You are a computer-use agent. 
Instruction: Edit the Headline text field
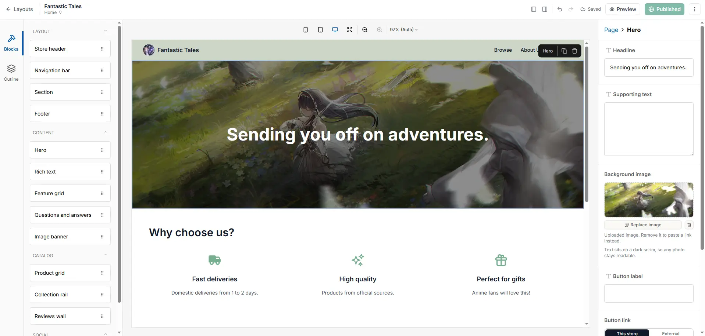649,67
